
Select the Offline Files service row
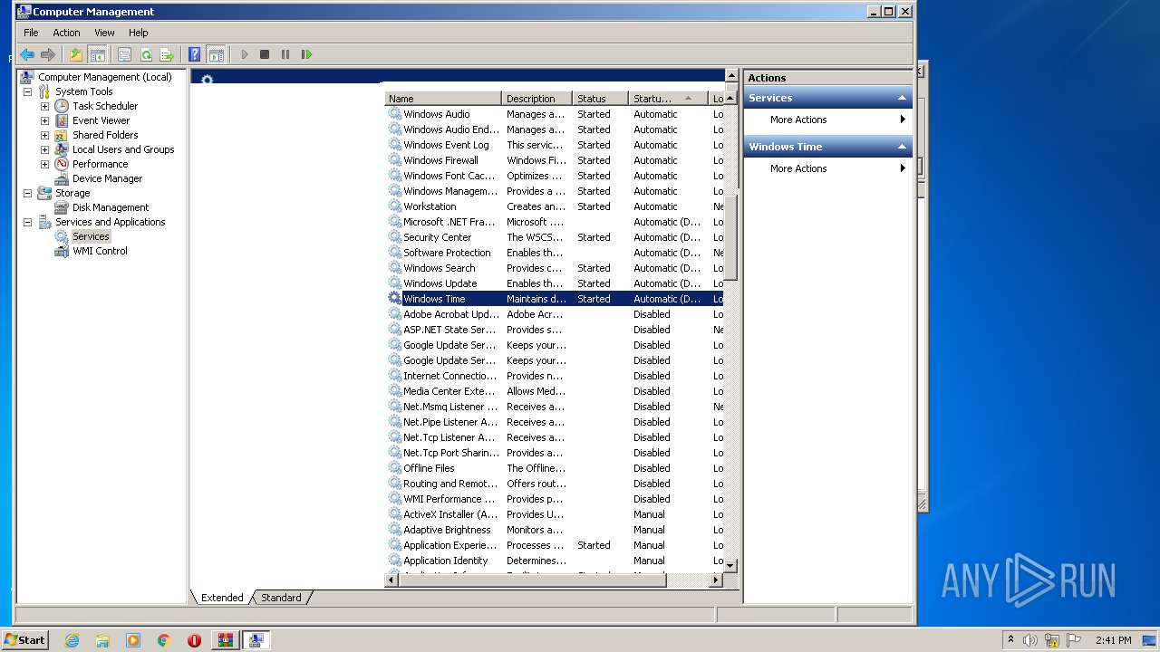click(555, 468)
